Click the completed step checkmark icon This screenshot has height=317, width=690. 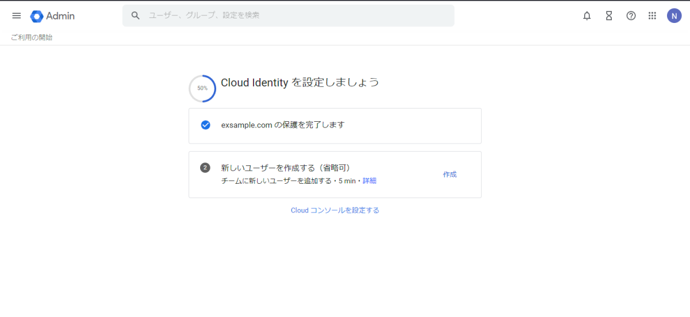[205, 125]
